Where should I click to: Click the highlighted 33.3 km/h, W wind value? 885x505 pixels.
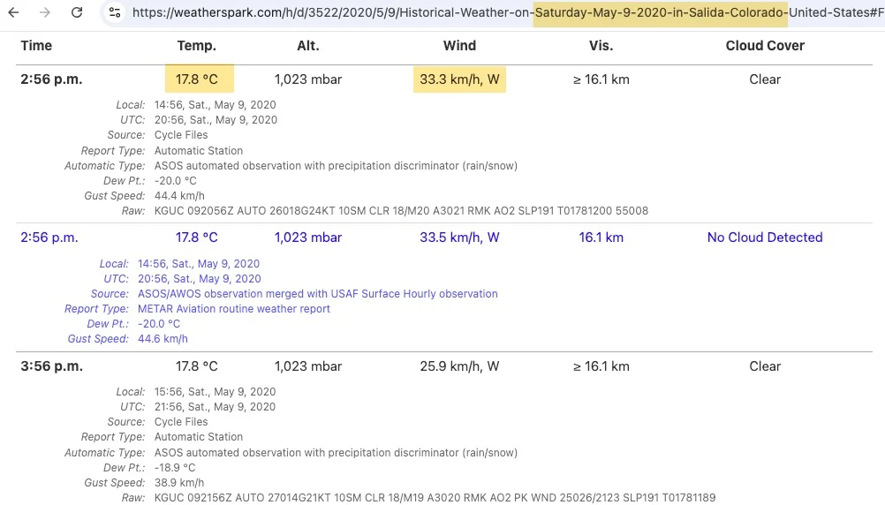[x=459, y=79]
